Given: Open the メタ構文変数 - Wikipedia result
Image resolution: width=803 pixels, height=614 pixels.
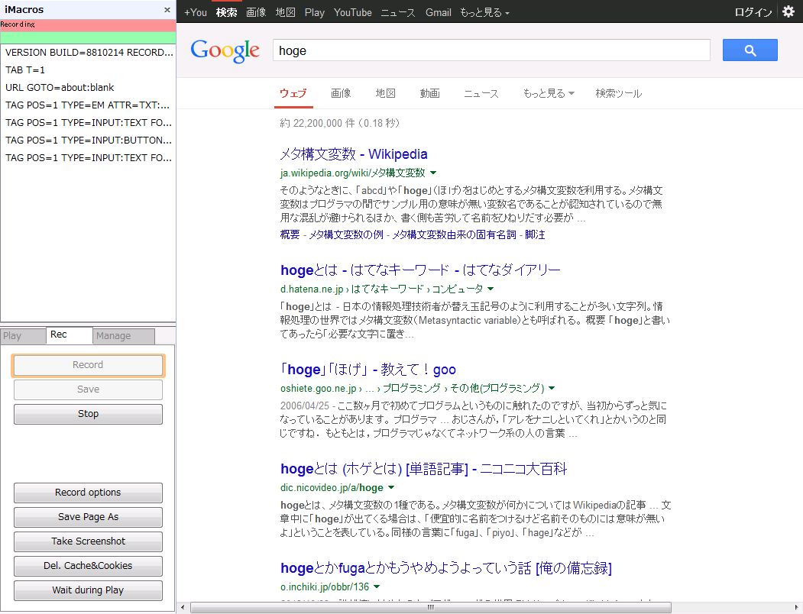Looking at the screenshot, I should pyautogui.click(x=353, y=154).
